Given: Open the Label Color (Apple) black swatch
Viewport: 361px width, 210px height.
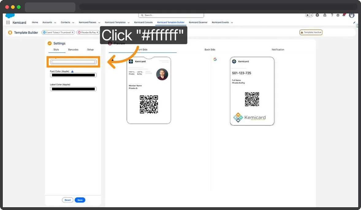Looking at the screenshot, I should pos(73,89).
